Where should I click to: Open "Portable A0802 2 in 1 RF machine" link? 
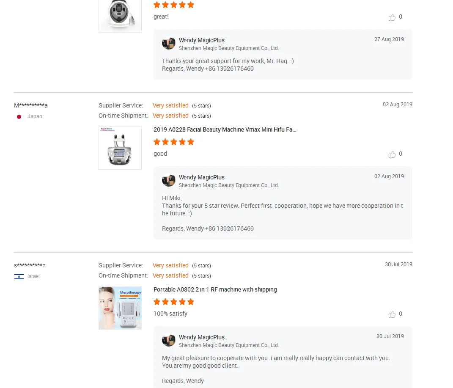click(x=215, y=290)
